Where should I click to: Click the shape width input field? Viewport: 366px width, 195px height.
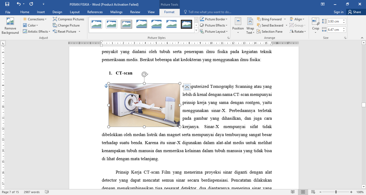point(334,30)
